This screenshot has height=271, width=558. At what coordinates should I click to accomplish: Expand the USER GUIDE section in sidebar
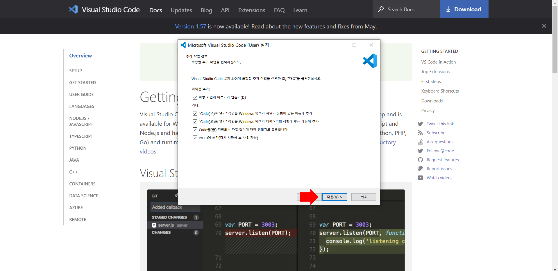click(x=81, y=95)
